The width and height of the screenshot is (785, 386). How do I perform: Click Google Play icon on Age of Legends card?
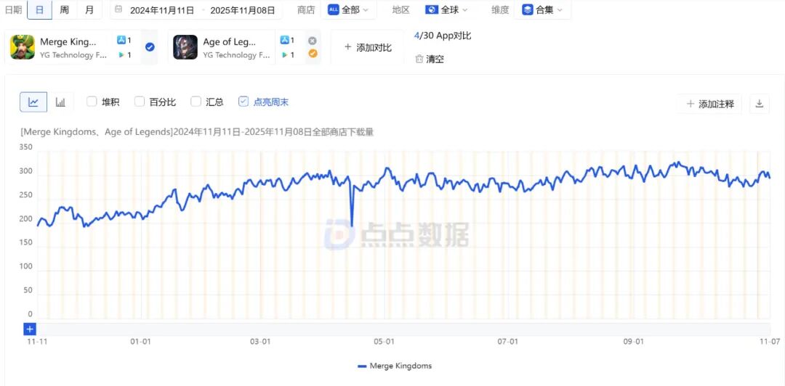tap(284, 55)
